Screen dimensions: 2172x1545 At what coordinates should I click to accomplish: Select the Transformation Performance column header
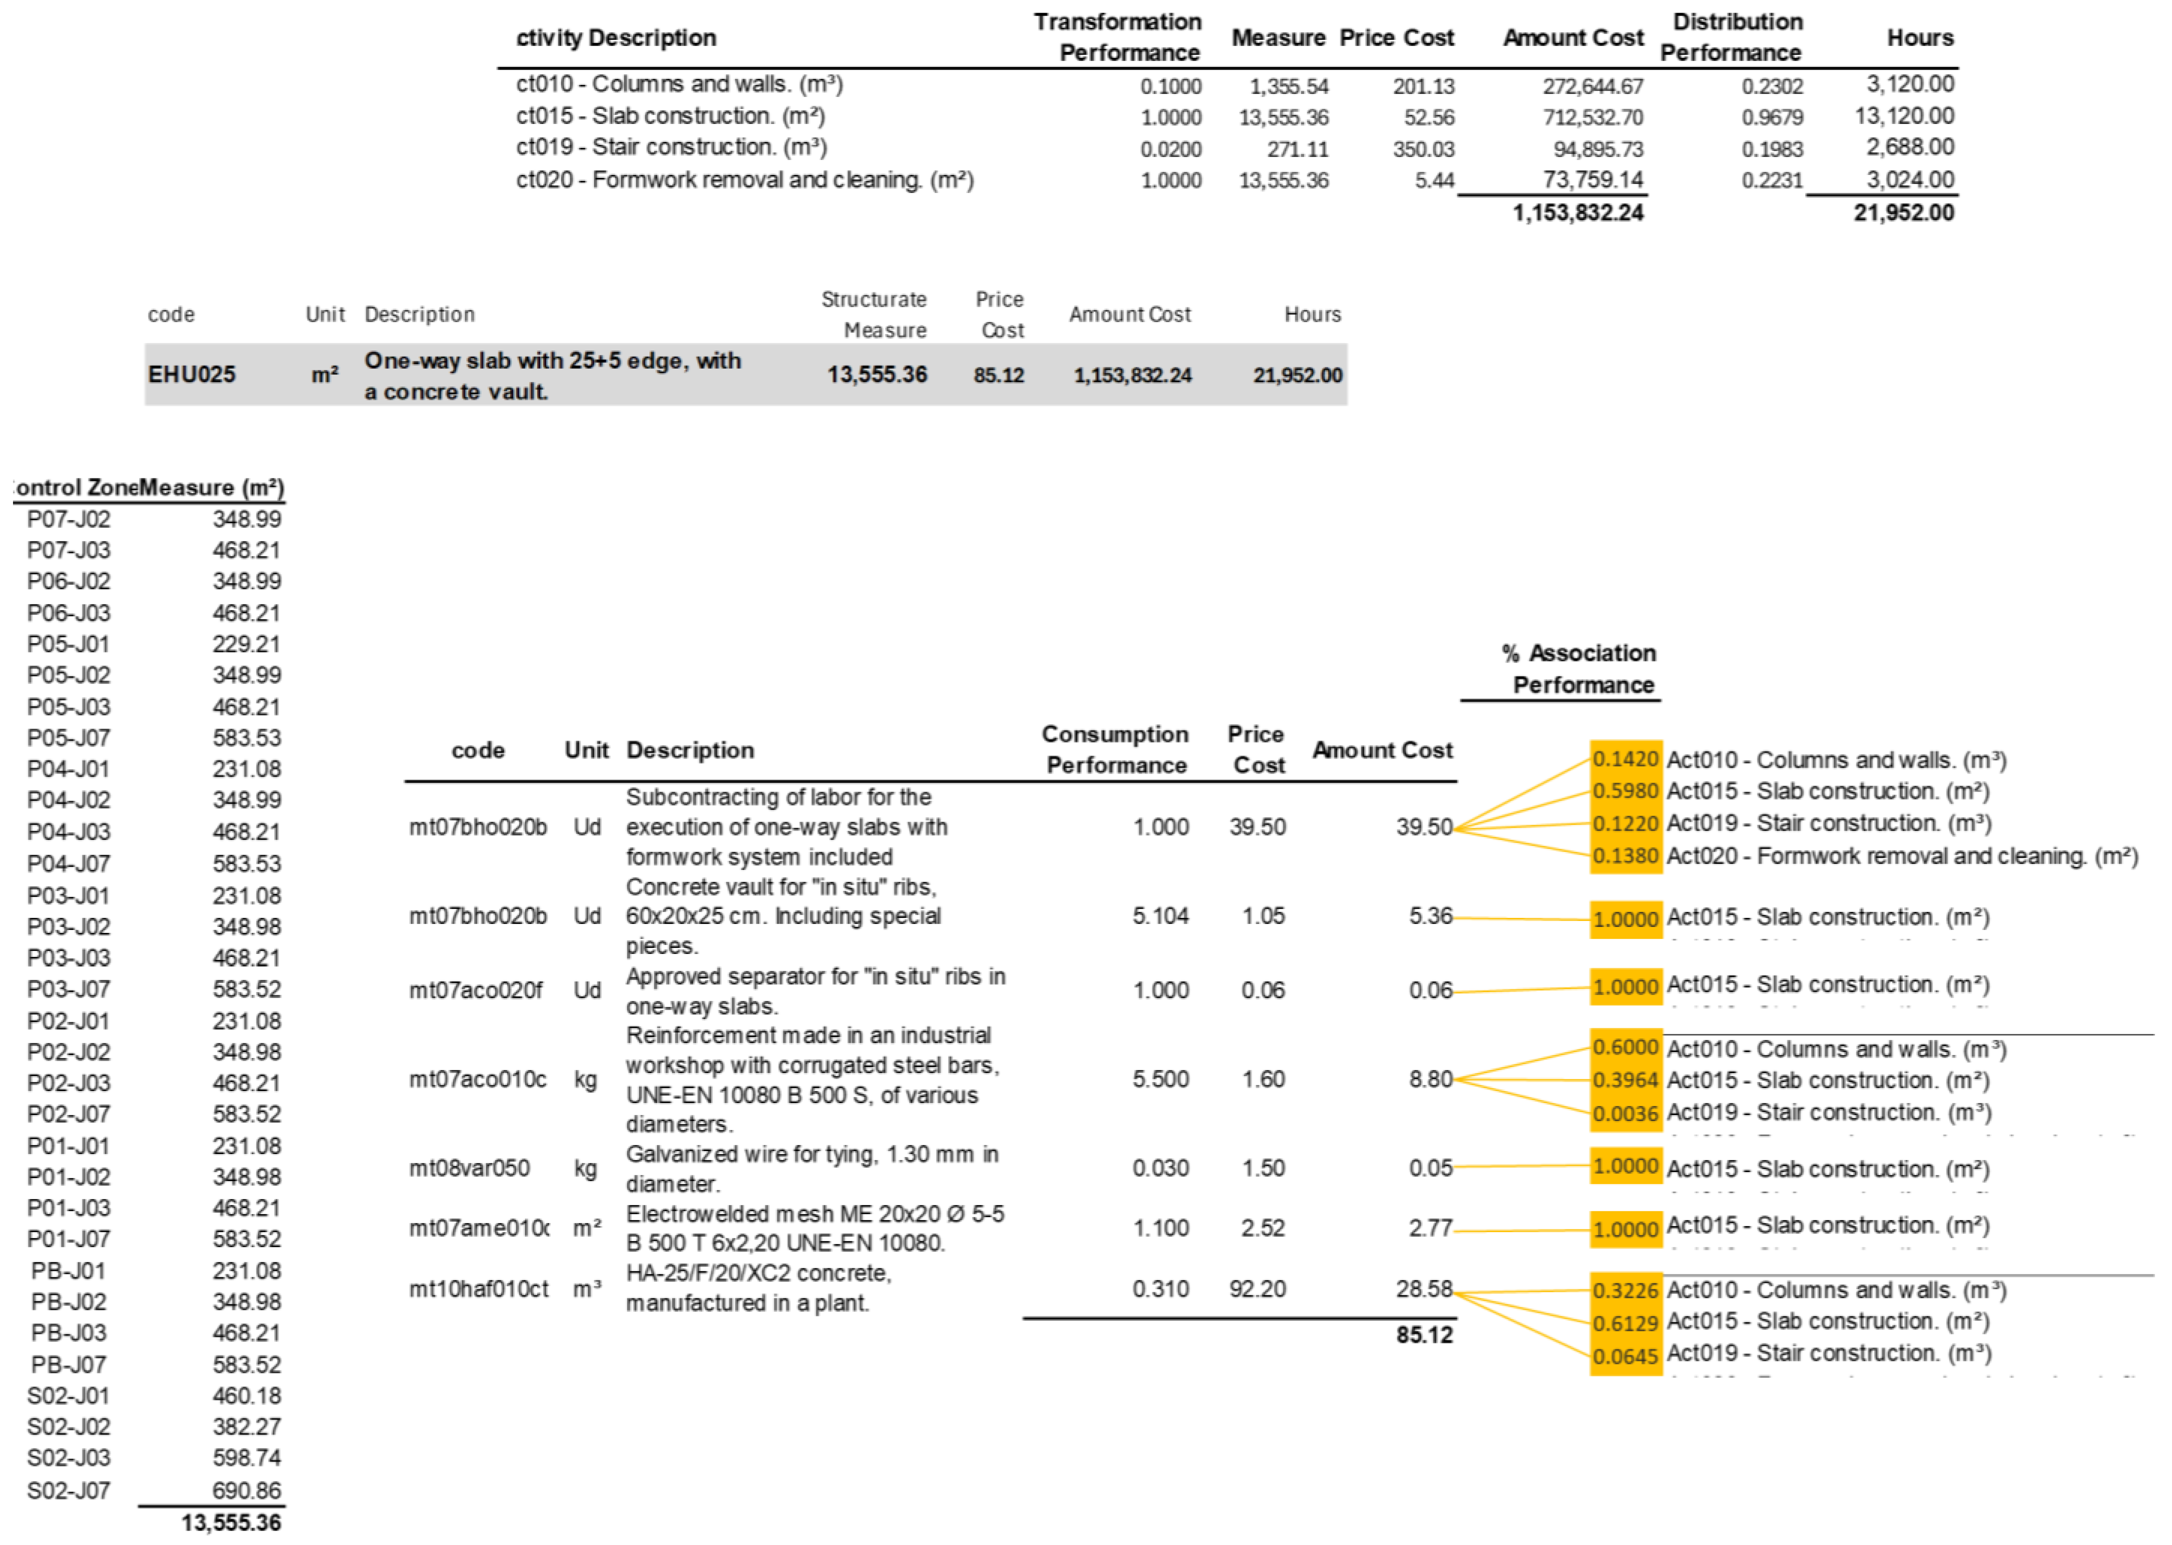(1118, 37)
